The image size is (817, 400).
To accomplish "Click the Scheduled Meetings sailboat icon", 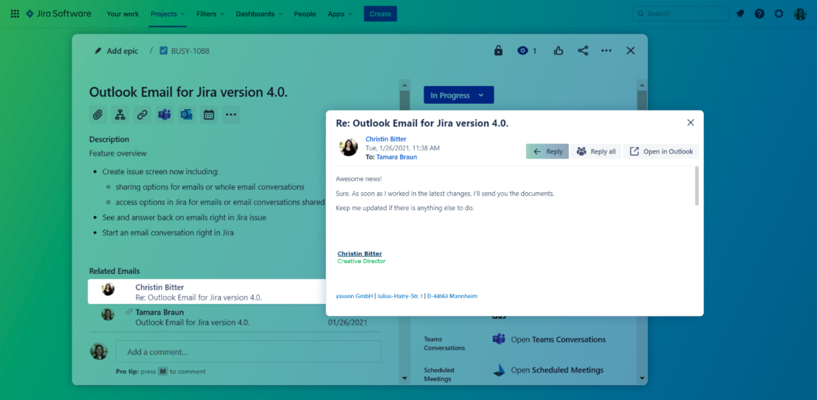I will (x=499, y=370).
